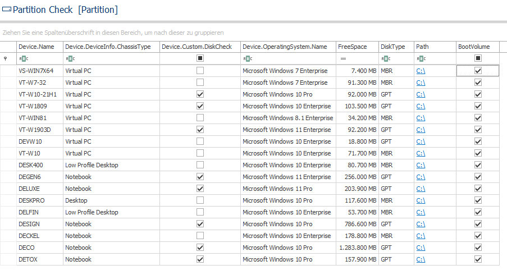Click the group-by panel drop area

point(254,33)
